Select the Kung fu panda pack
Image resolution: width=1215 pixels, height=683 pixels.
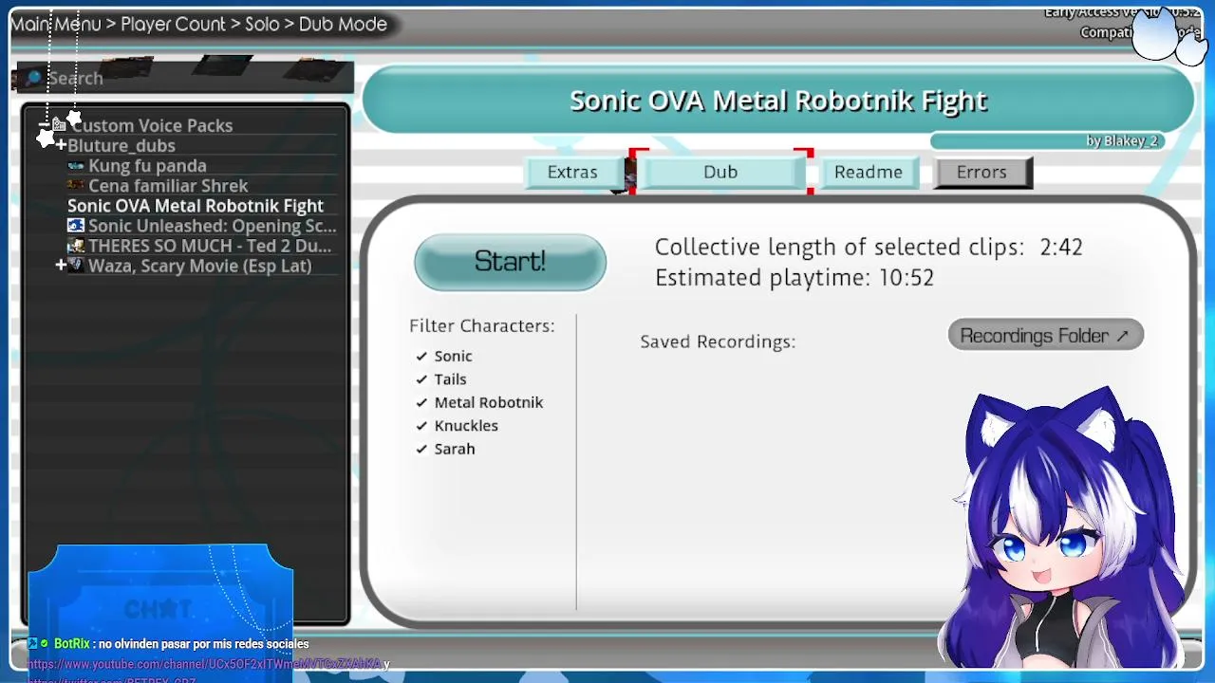[147, 166]
